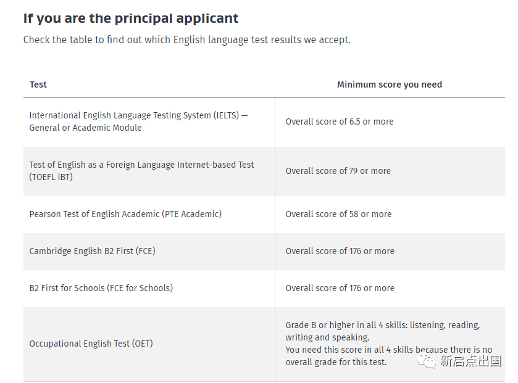This screenshot has width=518, height=383.
Task: Select the 'Overall score of 6.5 or more' cell
Action: pyautogui.click(x=339, y=121)
